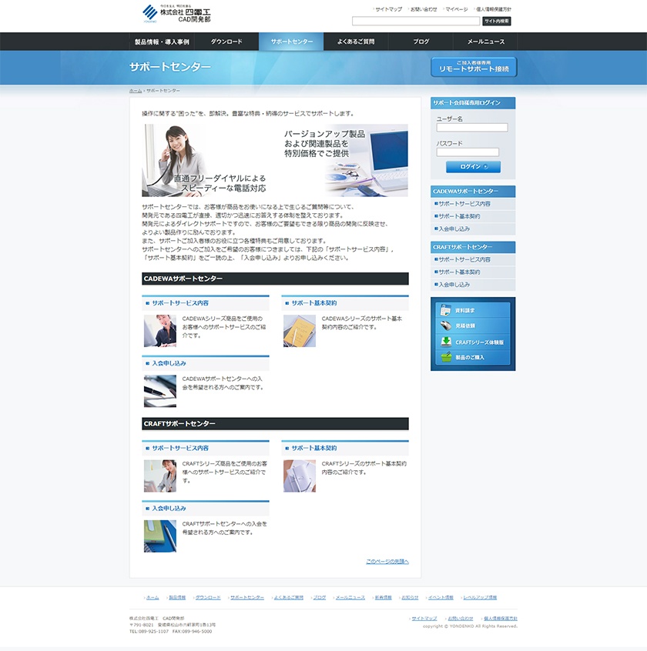This screenshot has width=647, height=651.
Task: Open the ブログ tab in navigation bar
Action: point(421,42)
